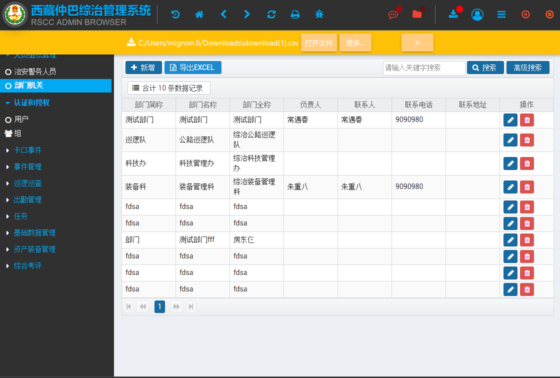560x378 pixels.
Task: Click the 新增 button
Action: tap(143, 67)
